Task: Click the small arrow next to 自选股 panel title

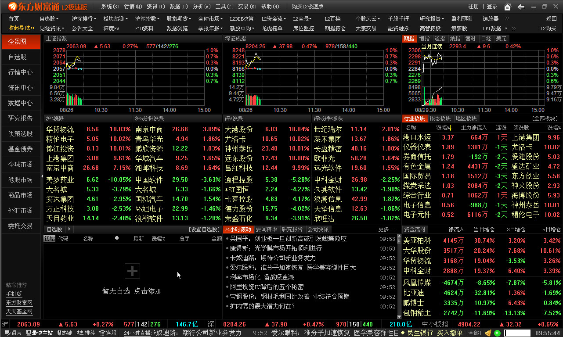Action: pos(69,229)
